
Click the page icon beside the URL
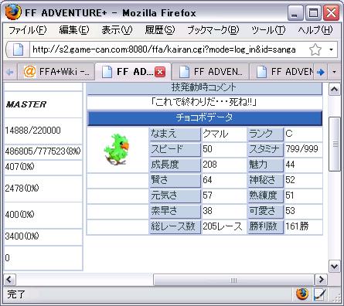[x=18, y=49]
